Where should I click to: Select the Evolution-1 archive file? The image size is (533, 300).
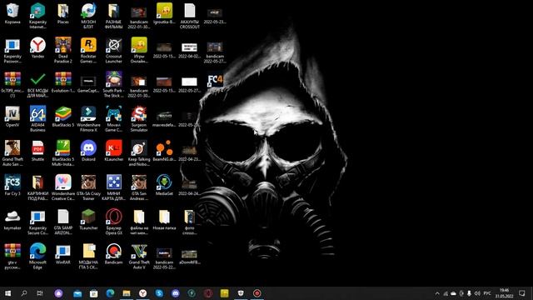[63, 82]
